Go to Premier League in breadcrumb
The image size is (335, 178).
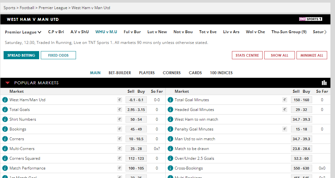point(53,8)
